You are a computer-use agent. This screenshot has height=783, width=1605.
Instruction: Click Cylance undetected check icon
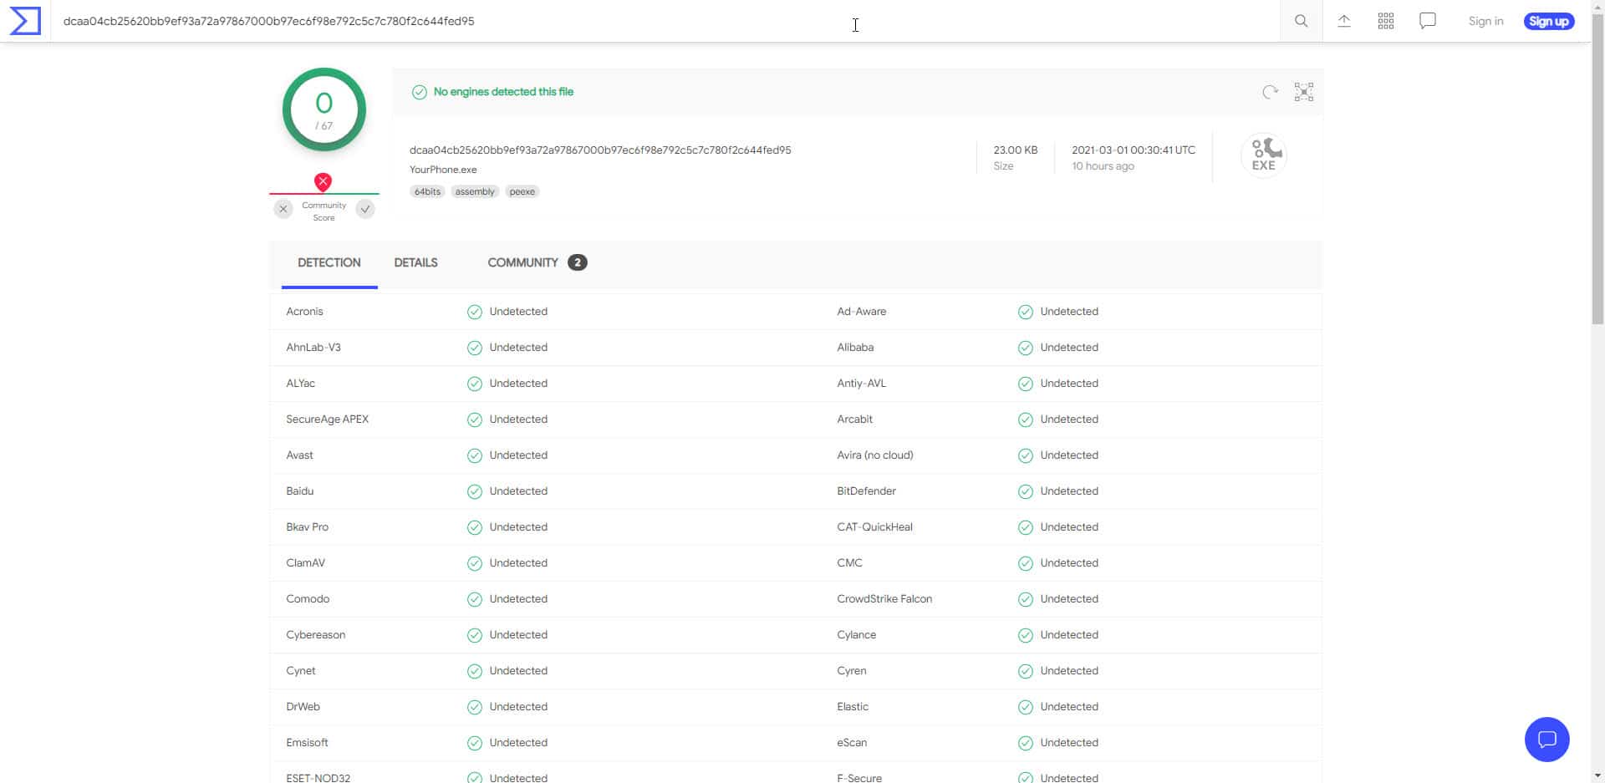pos(1025,635)
